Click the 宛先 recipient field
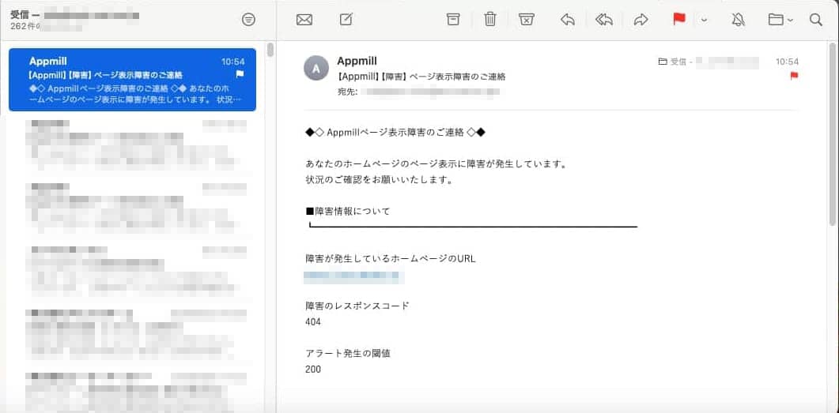839x413 pixels. tap(419, 92)
